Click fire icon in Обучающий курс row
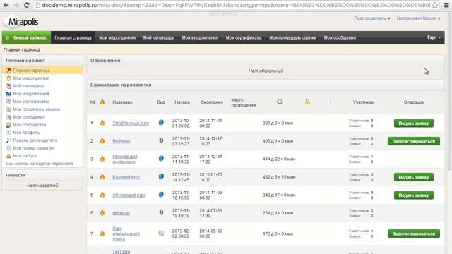The height and width of the screenshot is (254, 452). pos(102,195)
